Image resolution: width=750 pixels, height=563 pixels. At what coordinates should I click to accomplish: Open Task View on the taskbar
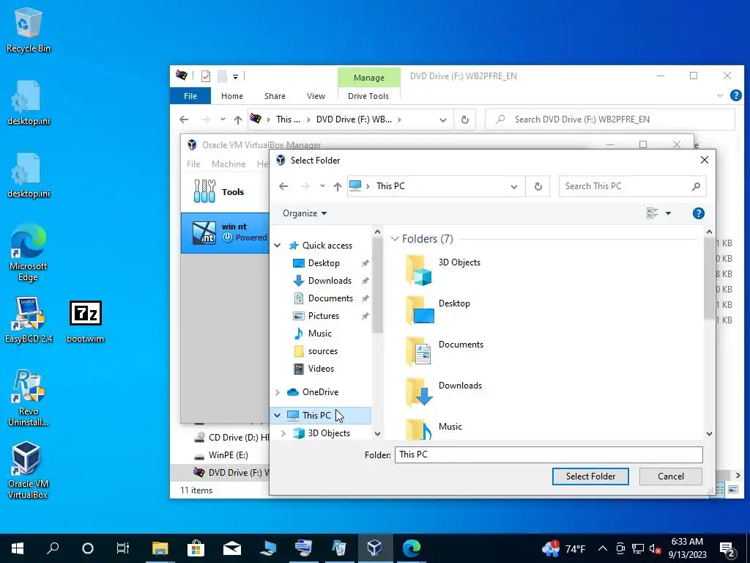click(123, 548)
